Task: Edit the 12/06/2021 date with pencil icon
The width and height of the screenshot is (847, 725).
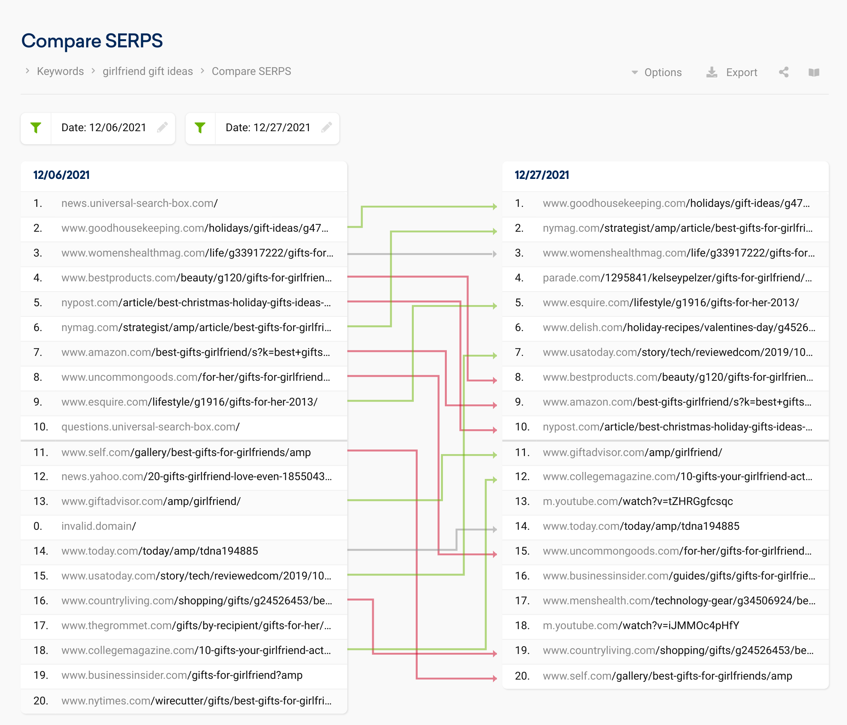Action: (x=162, y=127)
